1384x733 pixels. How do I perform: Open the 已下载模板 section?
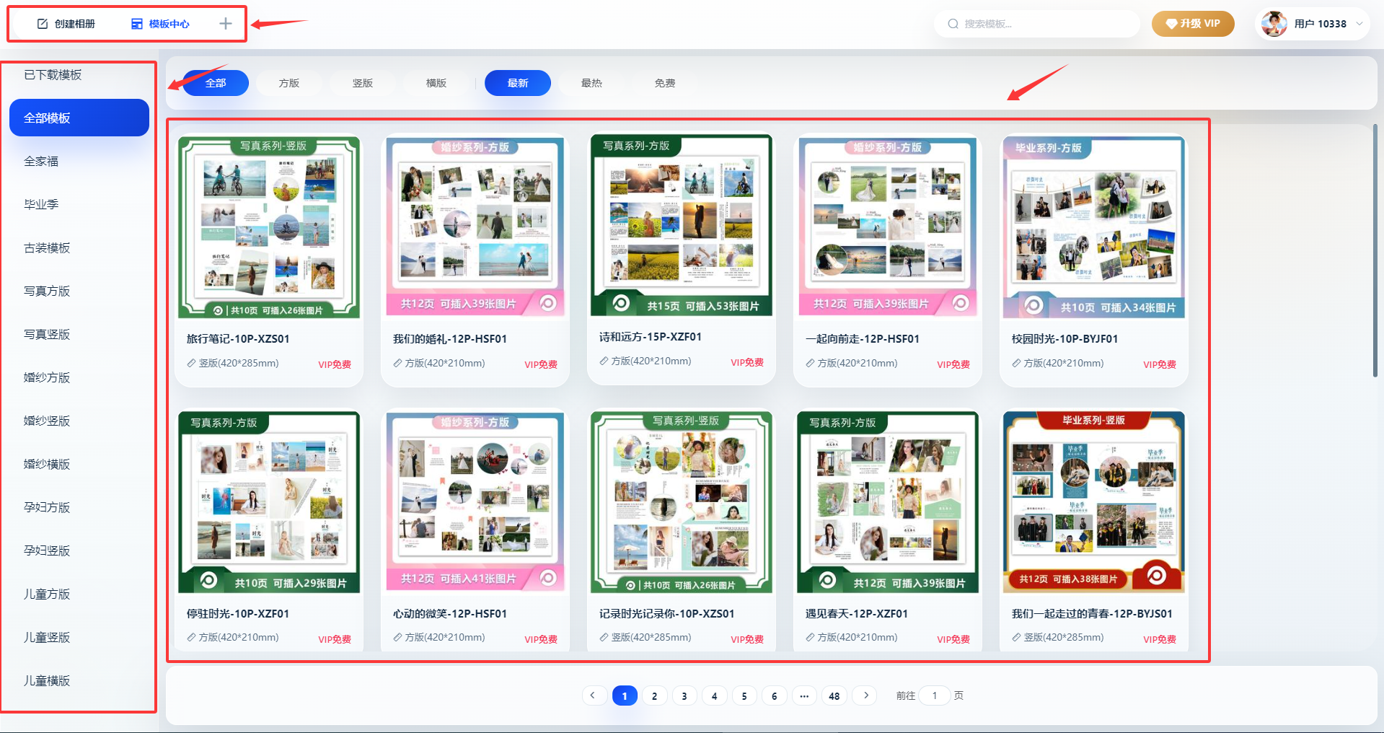coord(53,75)
